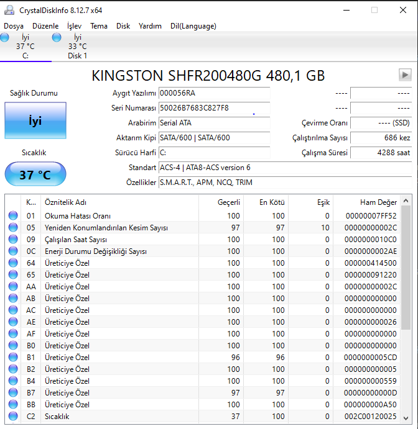Click the scrollbar down arrow in attribute list
This screenshot has width=418, height=429.
[x=406, y=418]
